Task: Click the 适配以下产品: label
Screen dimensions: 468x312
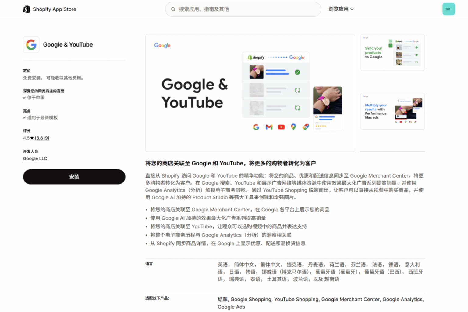Action: [x=157, y=298]
